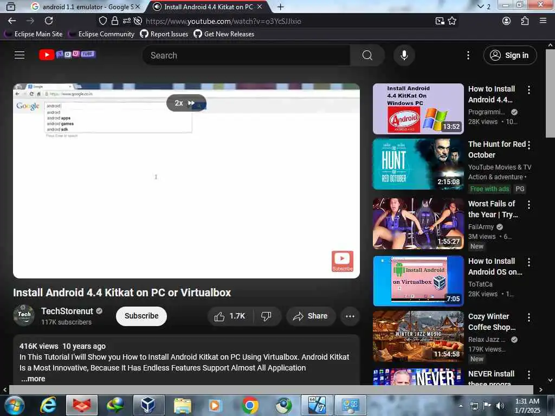Open the TechStorenut channel name
Image resolution: width=555 pixels, height=416 pixels.
67,311
